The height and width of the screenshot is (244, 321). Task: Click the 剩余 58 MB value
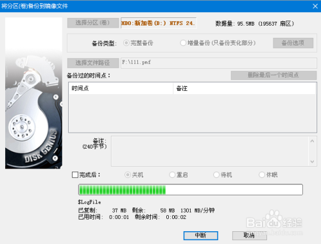[x=168, y=211]
